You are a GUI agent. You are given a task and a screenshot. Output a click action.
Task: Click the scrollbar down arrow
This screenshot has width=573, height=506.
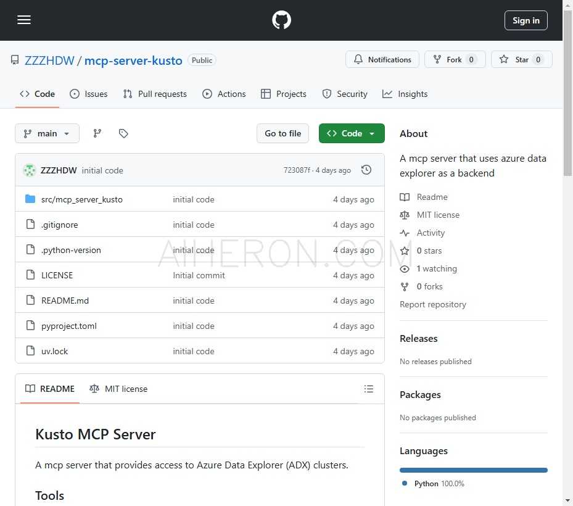click(x=568, y=500)
